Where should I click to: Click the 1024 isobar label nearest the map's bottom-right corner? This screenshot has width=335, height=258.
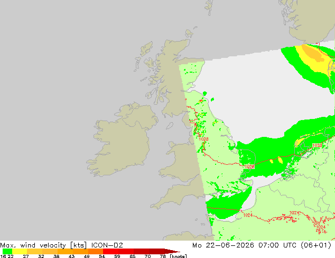click(x=321, y=227)
